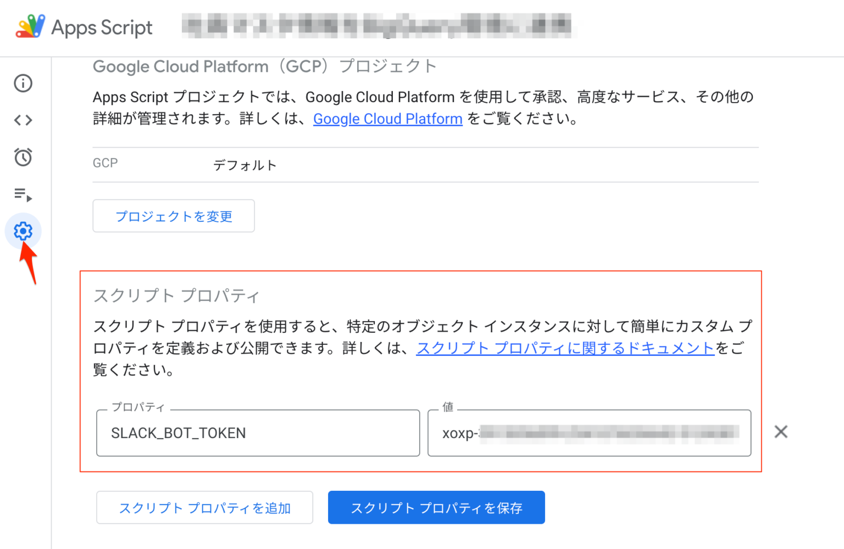Viewport: 844px width, 549px height.
Task: Click the Google Cloud Platform（GCP）heading
Action: click(x=264, y=66)
